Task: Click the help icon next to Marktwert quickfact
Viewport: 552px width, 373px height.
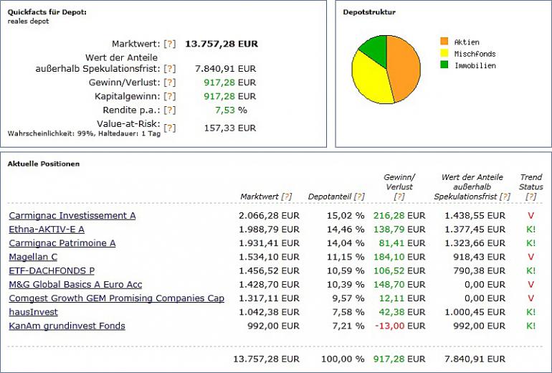Action: pos(169,44)
